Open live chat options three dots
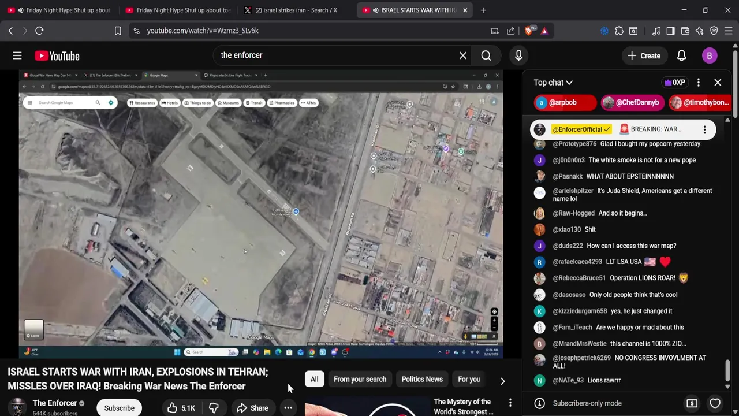 [699, 83]
